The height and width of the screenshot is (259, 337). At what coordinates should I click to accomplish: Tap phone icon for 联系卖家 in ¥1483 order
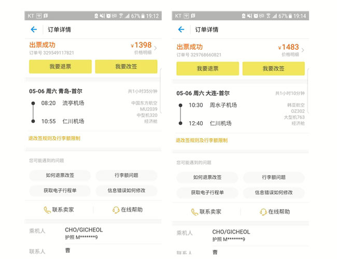194,211
